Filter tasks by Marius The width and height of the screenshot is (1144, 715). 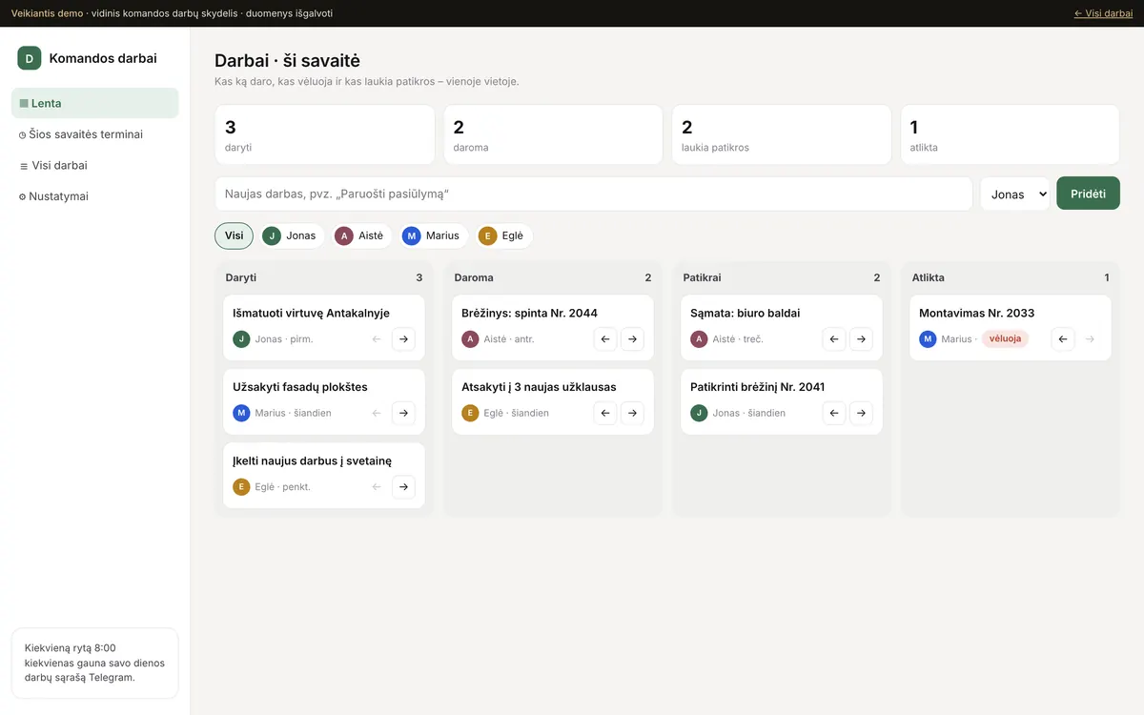click(433, 235)
